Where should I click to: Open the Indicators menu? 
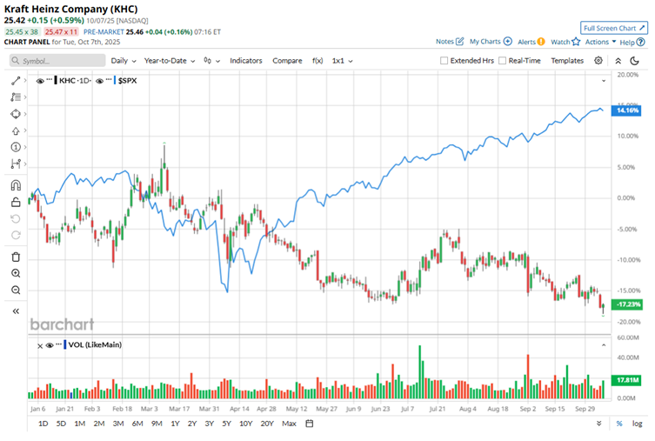pos(245,61)
